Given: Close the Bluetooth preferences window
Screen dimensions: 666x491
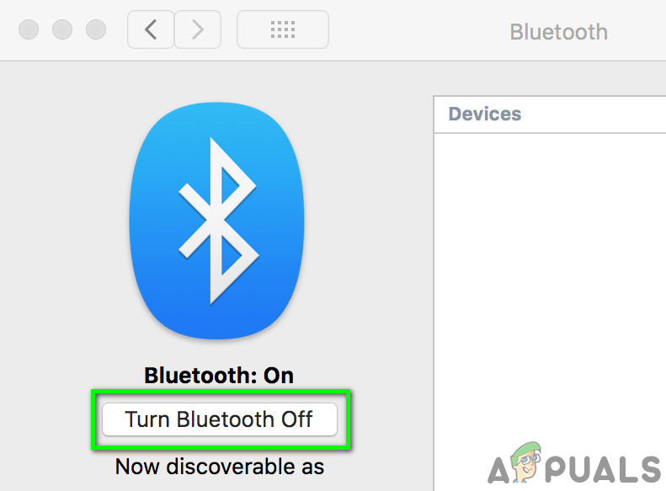Looking at the screenshot, I should click(x=29, y=29).
